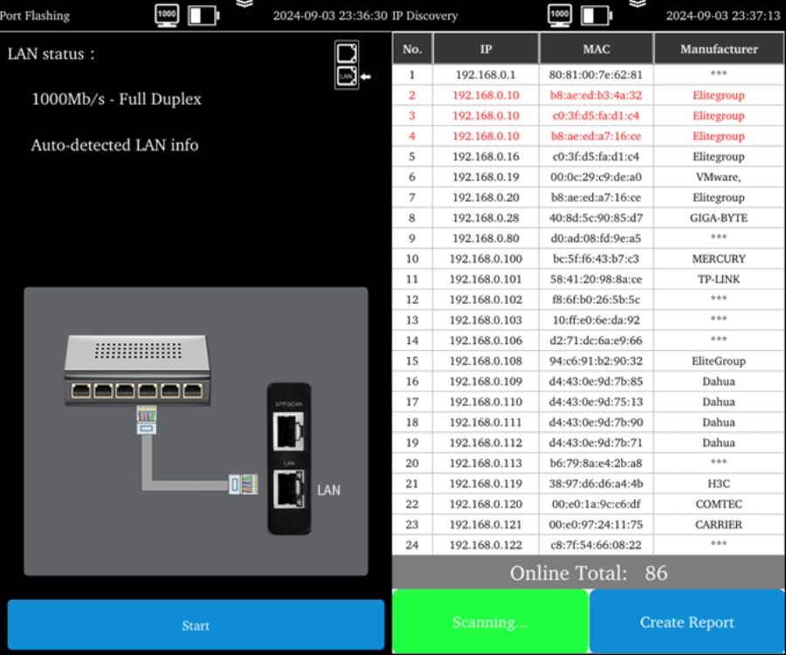Select the VMware device at 192.168.0.19
786x655 pixels.
(588, 177)
